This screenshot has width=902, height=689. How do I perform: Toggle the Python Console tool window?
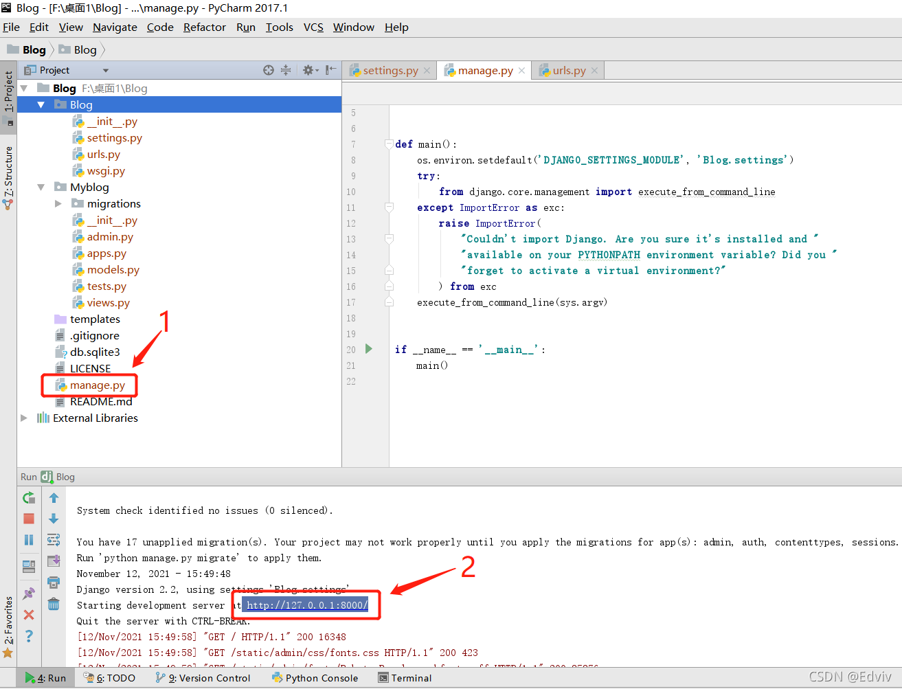pyautogui.click(x=315, y=678)
